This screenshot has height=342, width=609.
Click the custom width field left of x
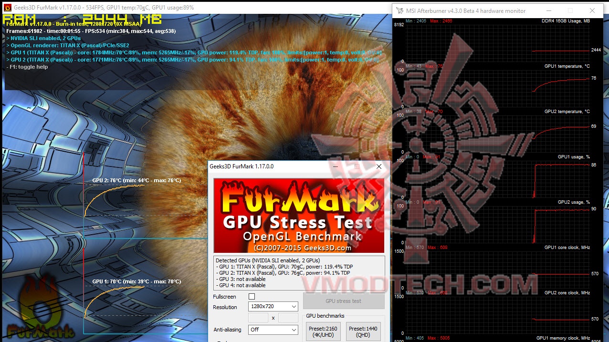point(258,318)
